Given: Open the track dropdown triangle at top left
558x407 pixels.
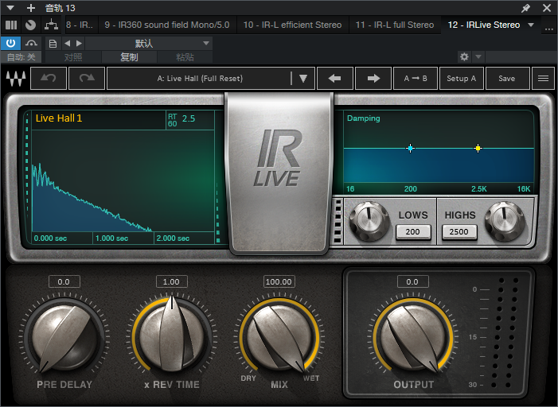Looking at the screenshot, I should tap(10, 8).
